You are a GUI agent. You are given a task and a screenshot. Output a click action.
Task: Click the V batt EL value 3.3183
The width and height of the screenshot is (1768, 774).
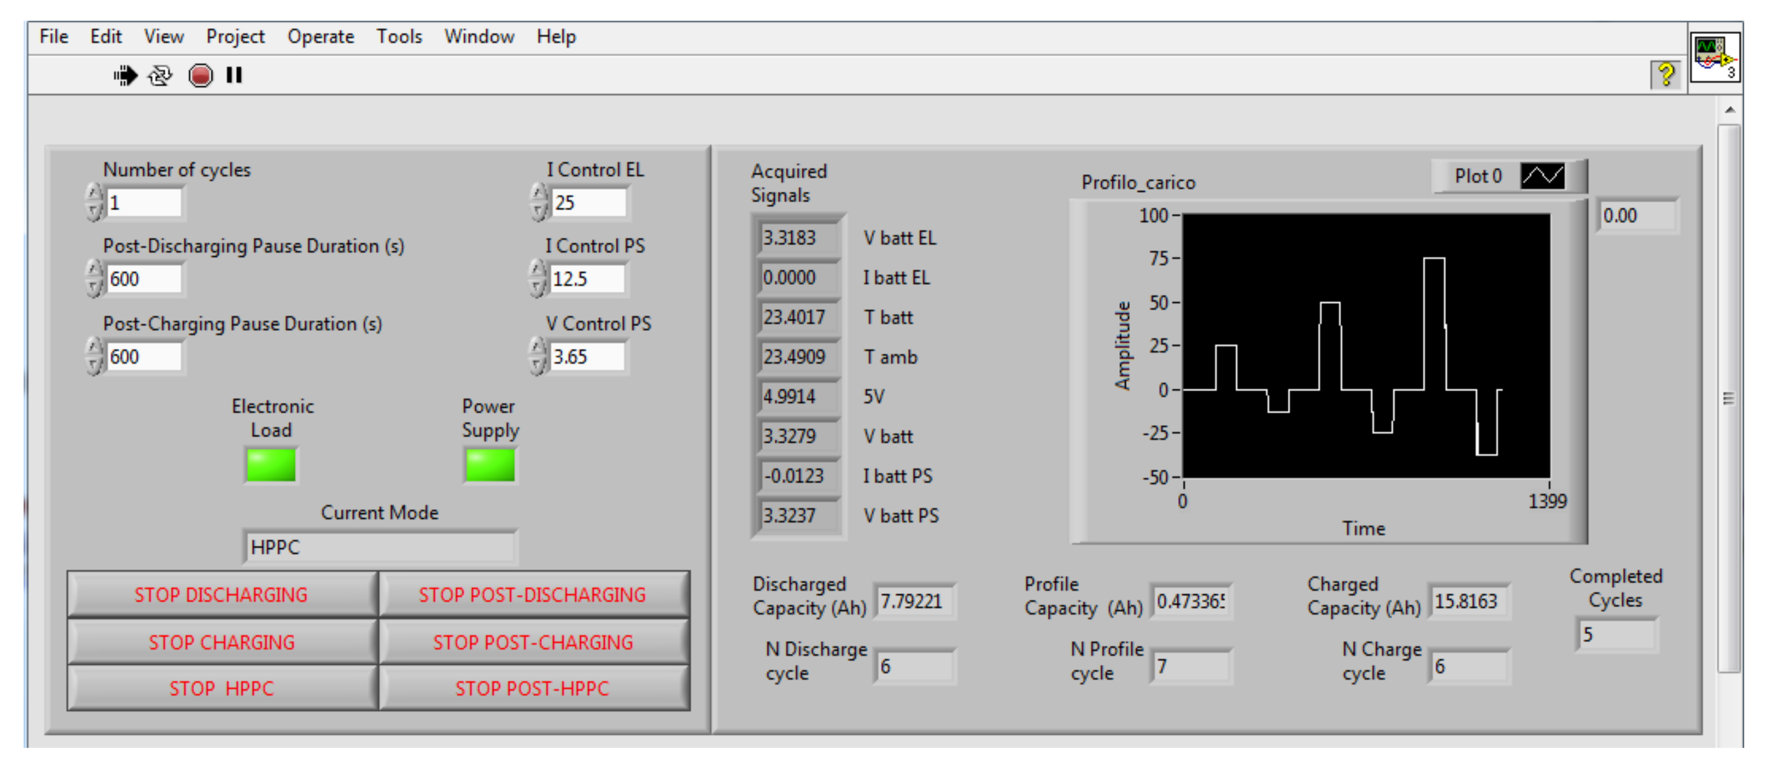(799, 238)
